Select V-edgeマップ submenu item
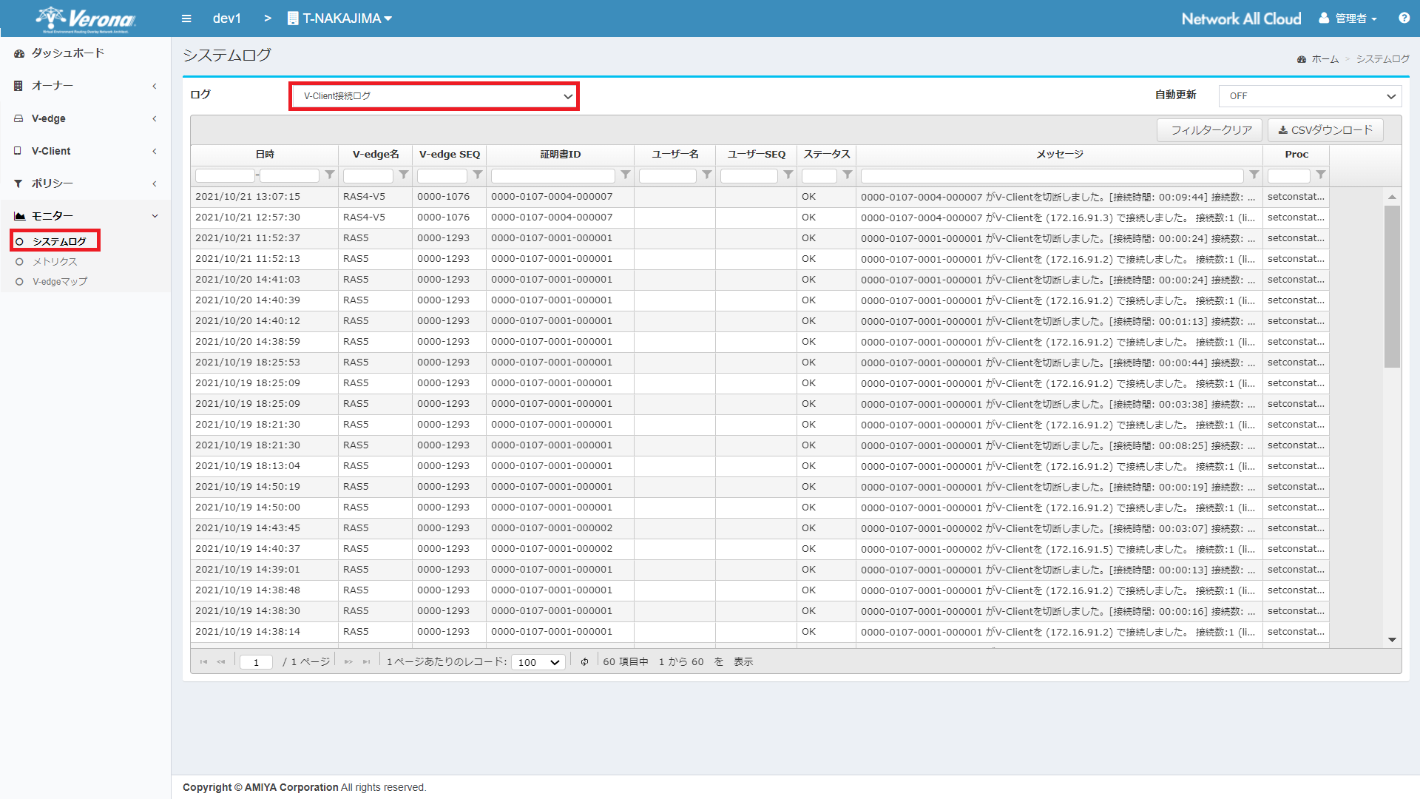The image size is (1420, 799). point(60,281)
